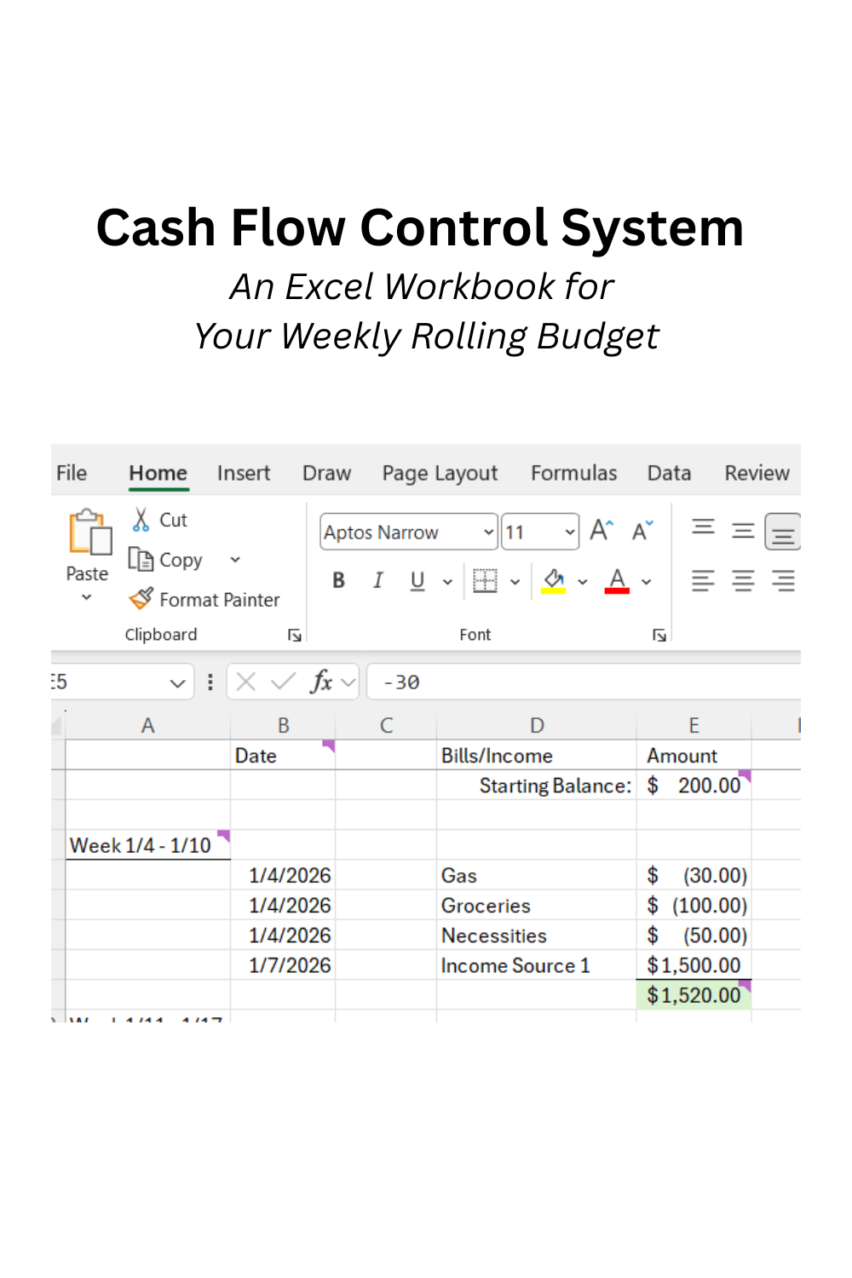
Task: Apply cell borders icon
Action: pyautogui.click(x=485, y=581)
